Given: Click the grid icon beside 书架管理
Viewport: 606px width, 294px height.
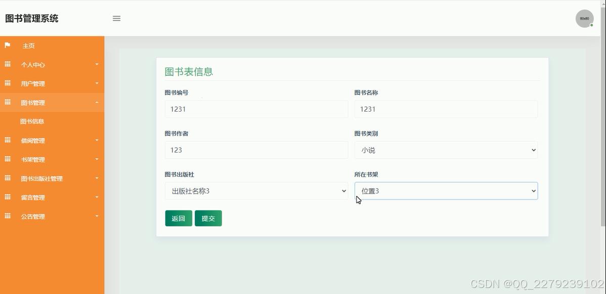Looking at the screenshot, I should pos(8,159).
